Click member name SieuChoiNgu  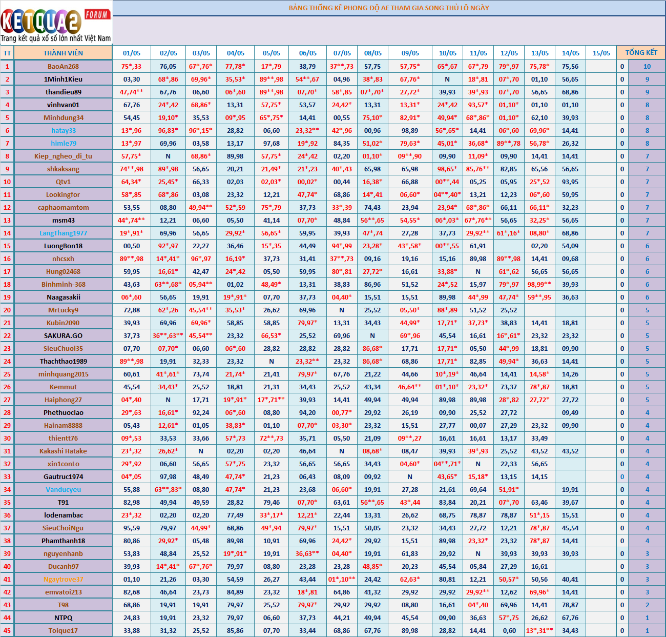point(63,528)
